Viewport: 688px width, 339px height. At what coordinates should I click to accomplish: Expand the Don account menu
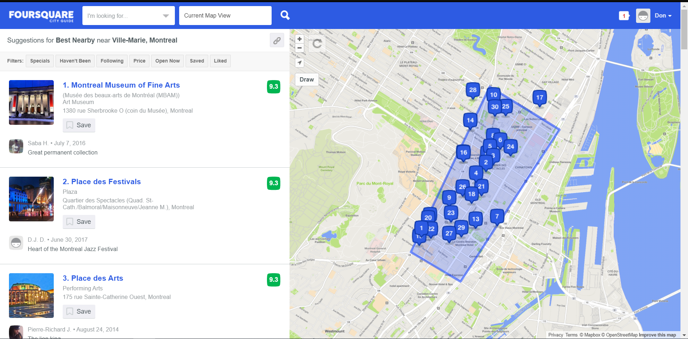[663, 16]
